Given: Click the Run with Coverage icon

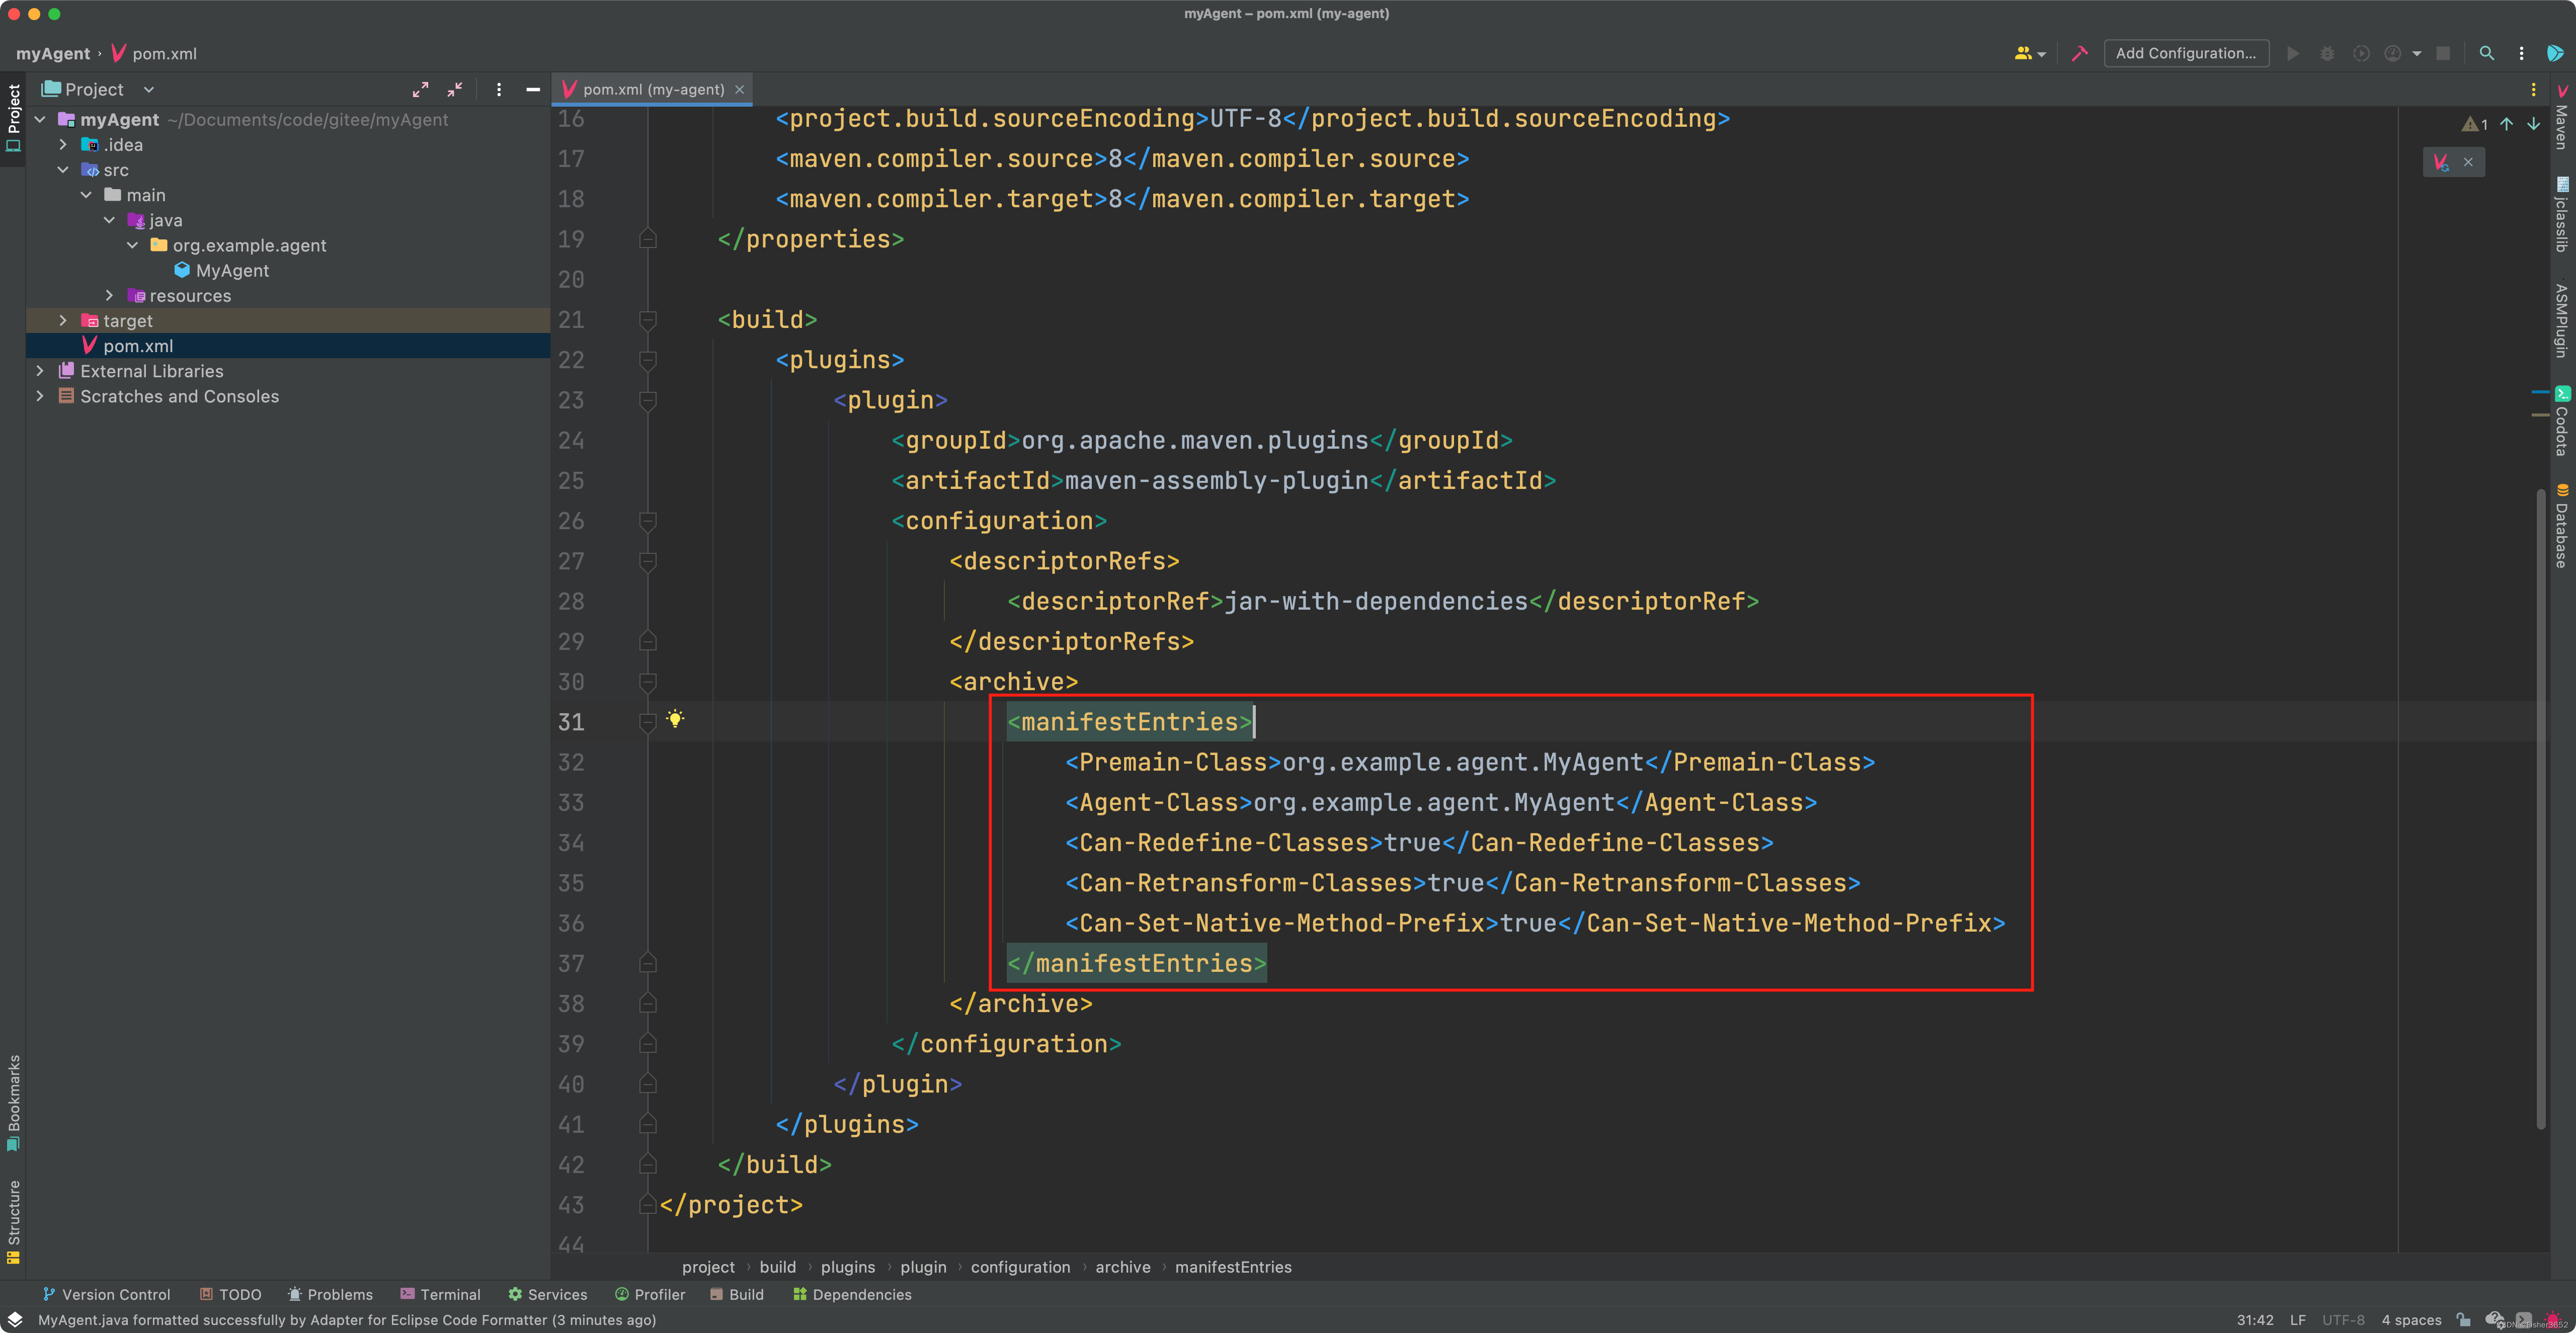Looking at the screenshot, I should 2361,53.
